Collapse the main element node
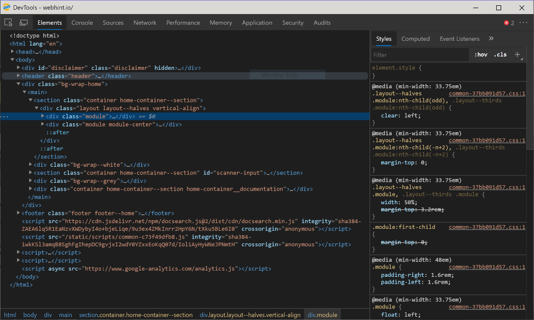The width and height of the screenshot is (534, 320). [x=25, y=92]
